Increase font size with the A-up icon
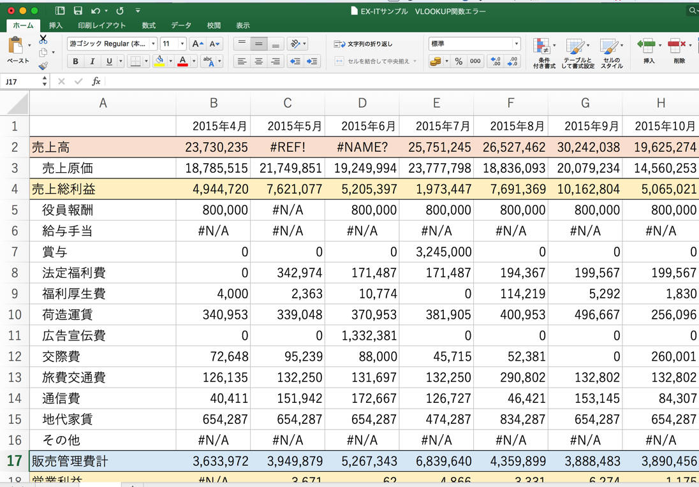Screen dimensions: 699x487 pos(197,44)
